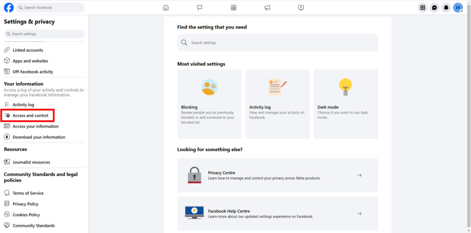Click the Privacy Centre padlock icon
471x233 pixels.
[195, 175]
